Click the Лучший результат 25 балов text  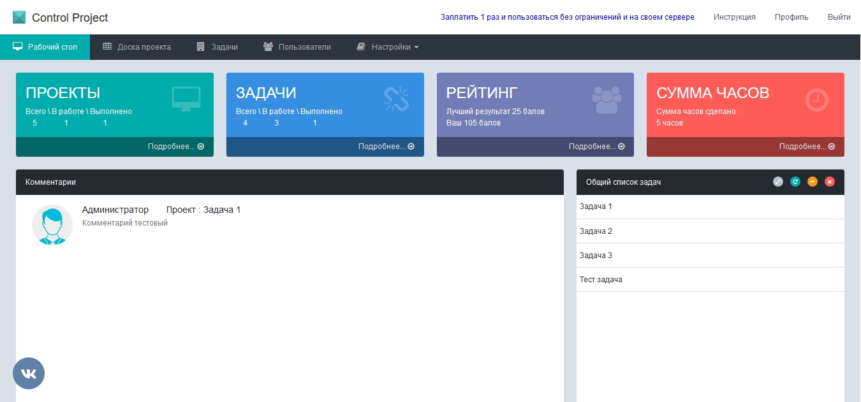[496, 111]
